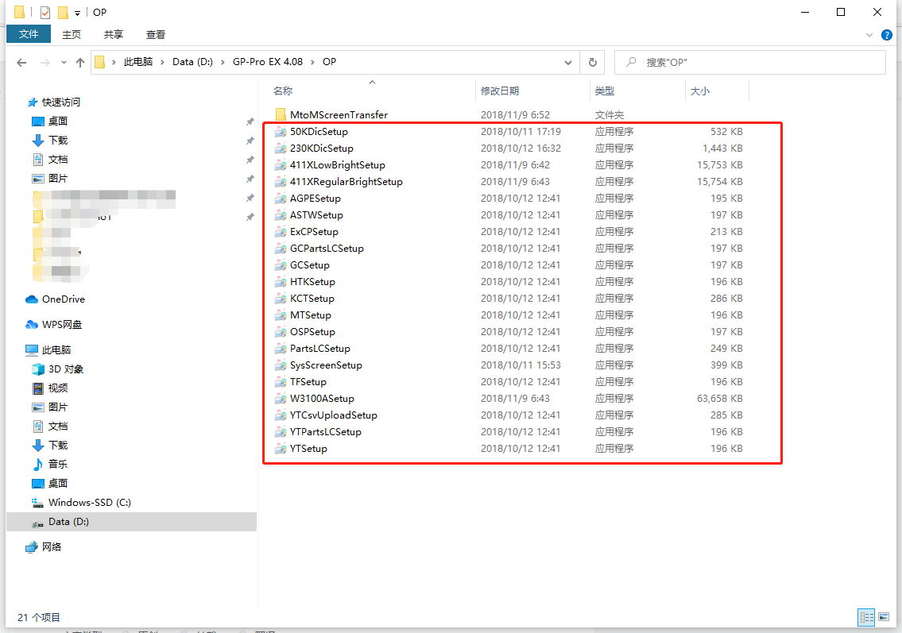Click the 50KDicSetup application icon
Screen dimensions: 902x633
coord(281,132)
